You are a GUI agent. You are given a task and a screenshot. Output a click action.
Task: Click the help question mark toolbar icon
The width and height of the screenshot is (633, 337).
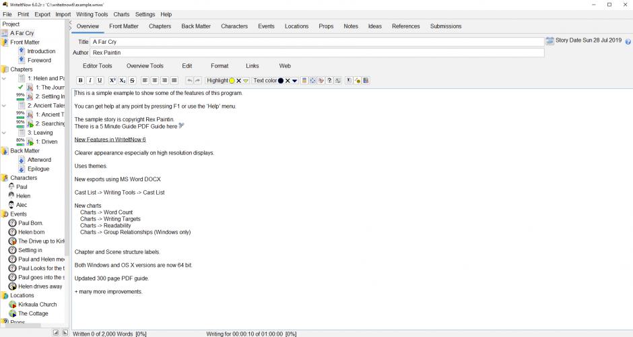(x=329, y=80)
